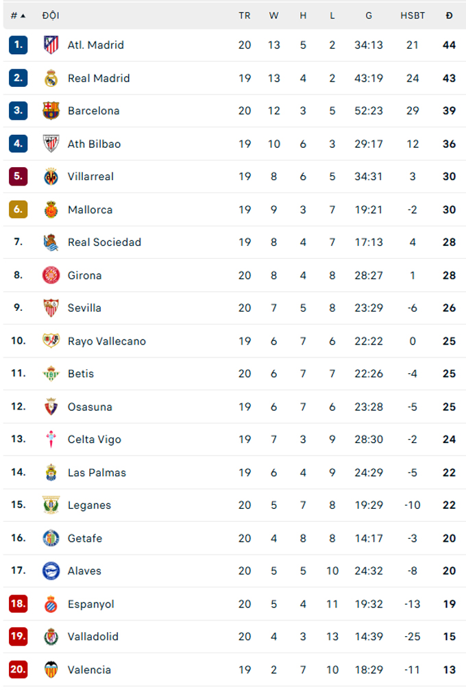466x693 pixels.
Task: Click the Villarreal yellow crest icon
Action: [51, 177]
